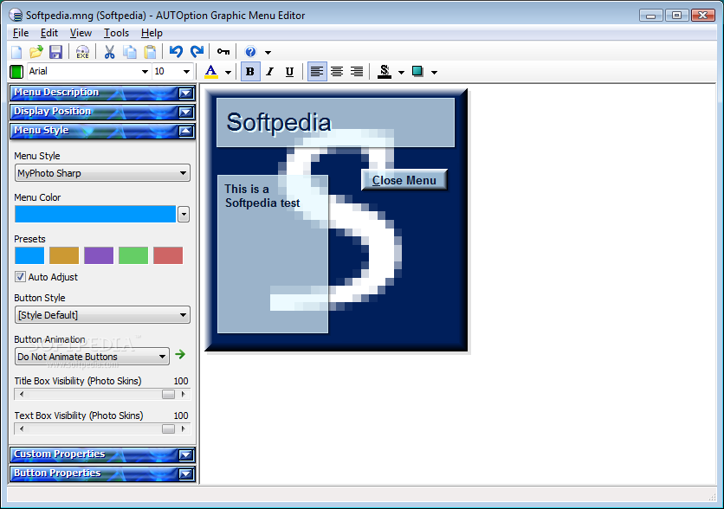The width and height of the screenshot is (724, 509).
Task: Click the Build EXE icon
Action: click(82, 52)
